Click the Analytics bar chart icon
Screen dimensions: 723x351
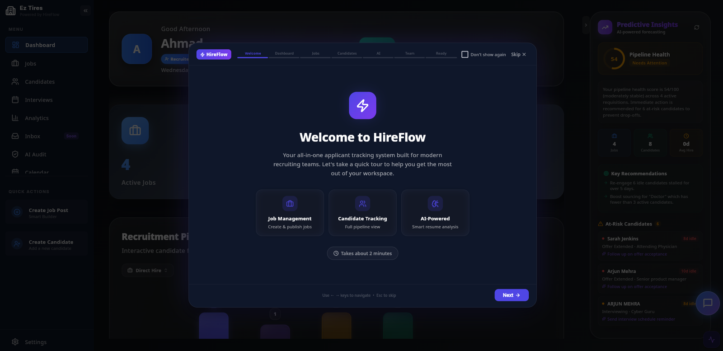pyautogui.click(x=15, y=118)
